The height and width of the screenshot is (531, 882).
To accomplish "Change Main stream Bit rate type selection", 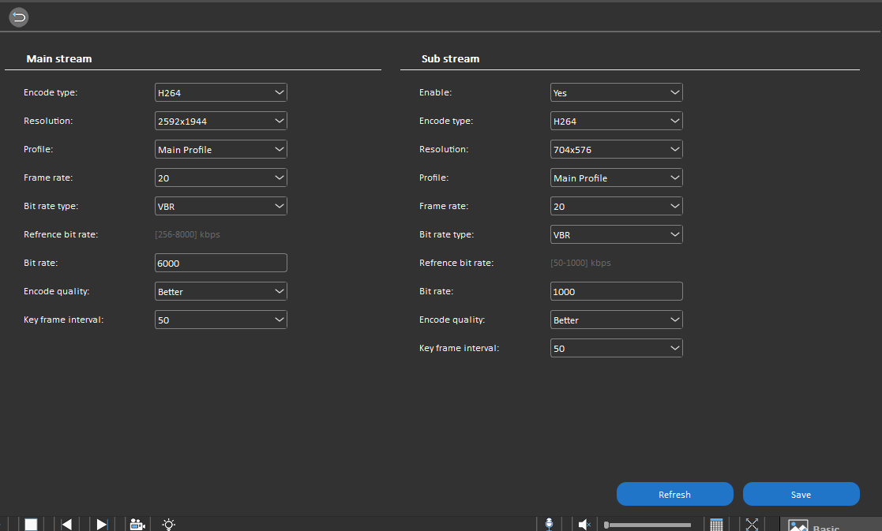I will 220,205.
